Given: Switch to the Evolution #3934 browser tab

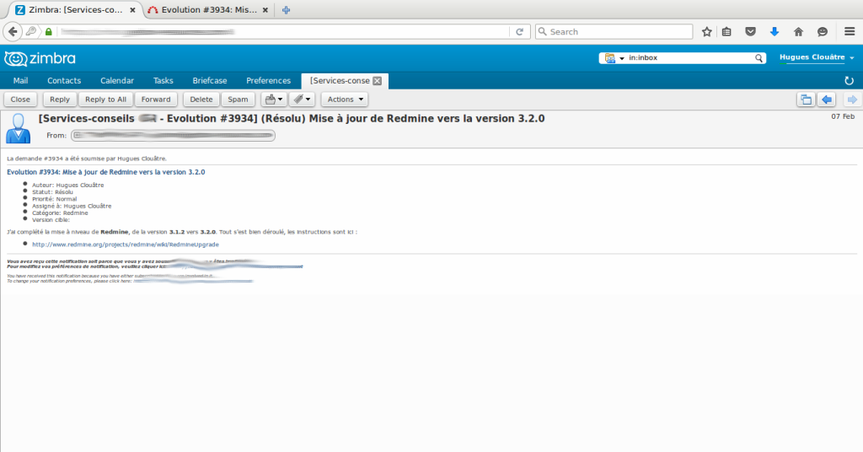Looking at the screenshot, I should [208, 10].
